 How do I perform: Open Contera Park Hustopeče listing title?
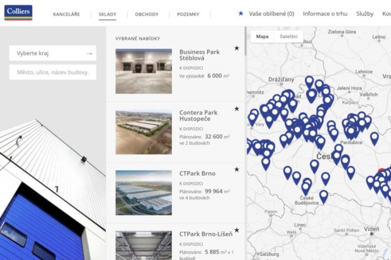coord(198,116)
